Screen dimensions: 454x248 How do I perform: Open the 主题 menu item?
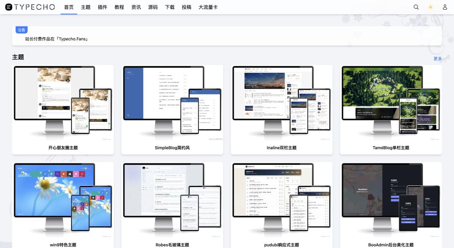86,7
